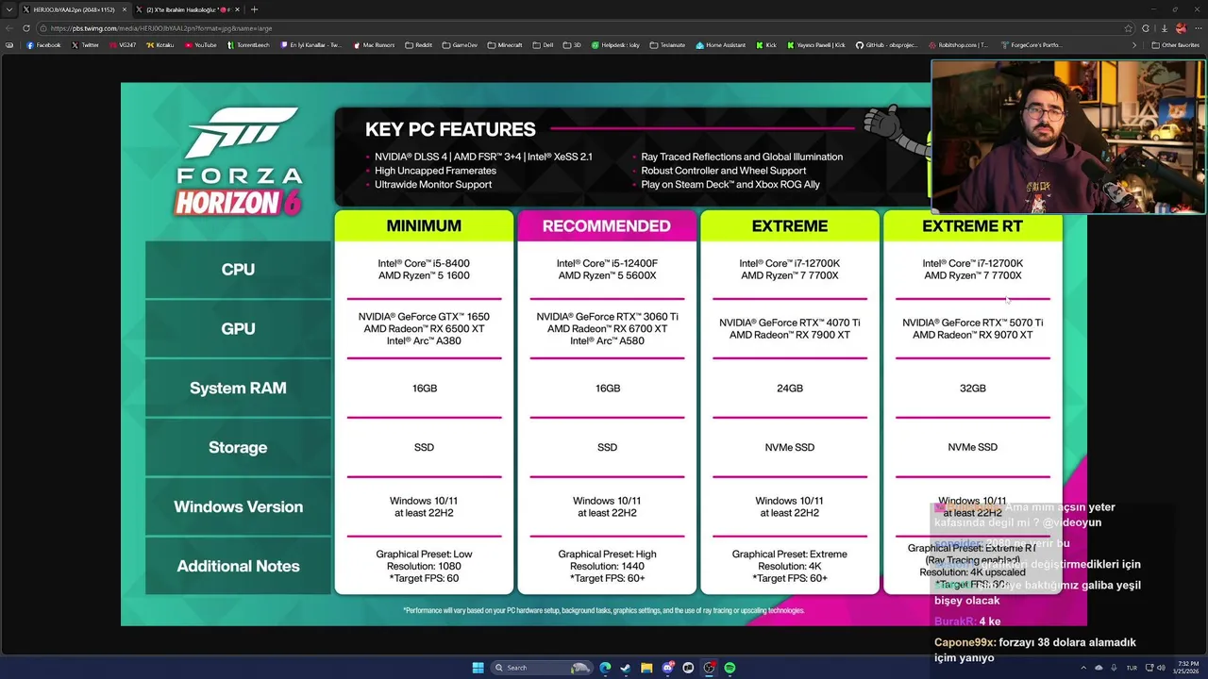Expand the 3D bookmark folder
The image size is (1208, 679).
pyautogui.click(x=572, y=44)
